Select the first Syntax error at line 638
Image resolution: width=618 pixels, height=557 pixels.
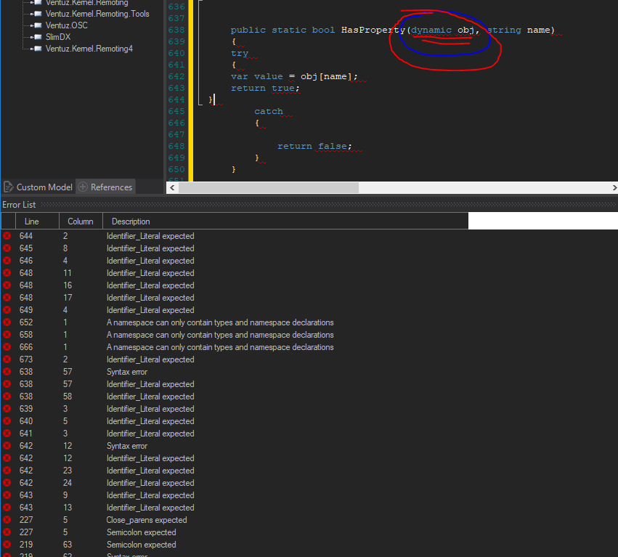click(x=127, y=372)
